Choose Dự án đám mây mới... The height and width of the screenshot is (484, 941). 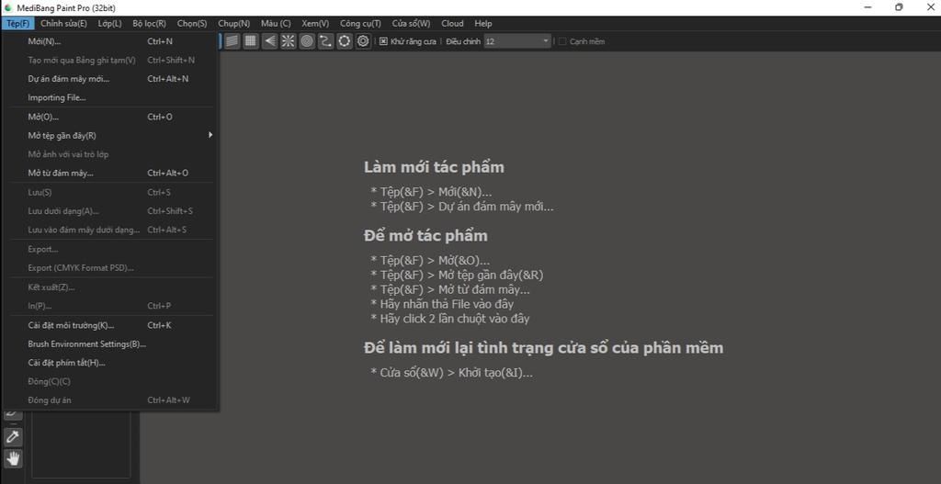111,79
